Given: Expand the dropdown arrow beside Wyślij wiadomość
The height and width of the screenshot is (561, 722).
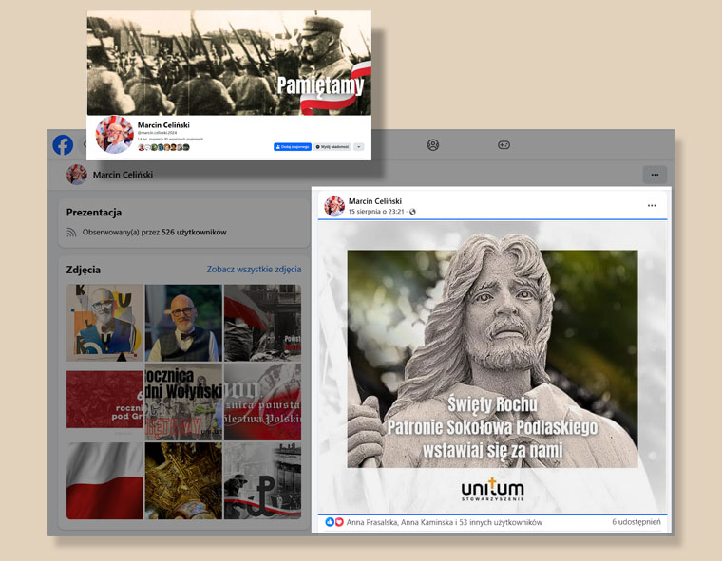Looking at the screenshot, I should (359, 147).
